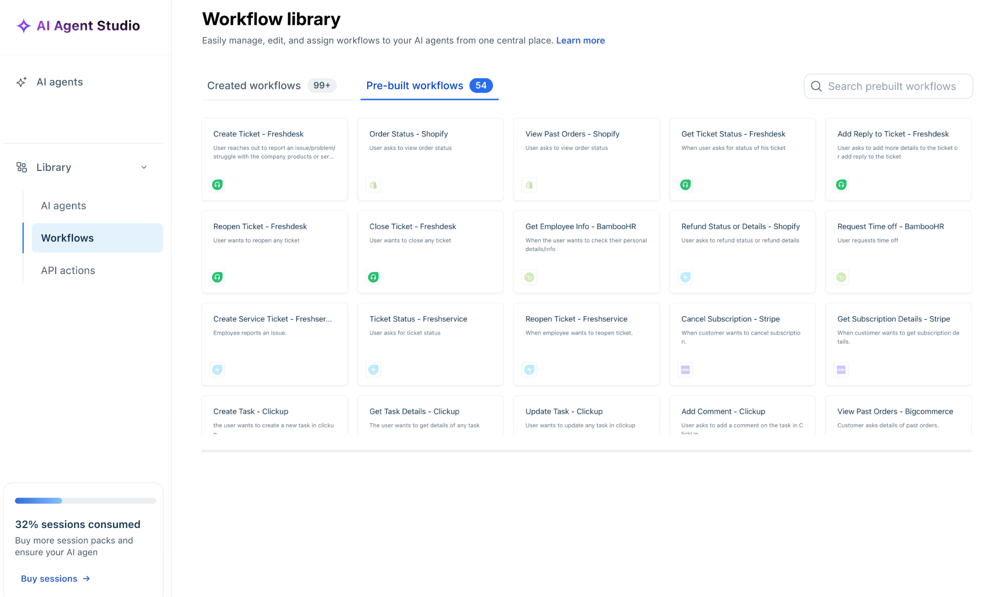Click Shopify icon on View Past Orders card
This screenshot has height=597, width=985.
click(x=529, y=184)
